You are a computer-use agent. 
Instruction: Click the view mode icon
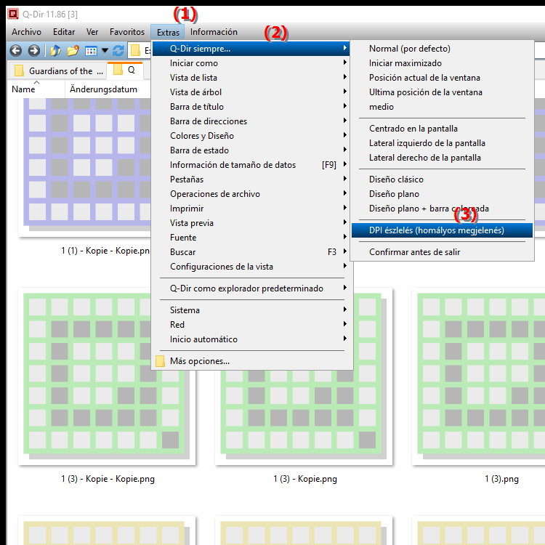[x=91, y=51]
